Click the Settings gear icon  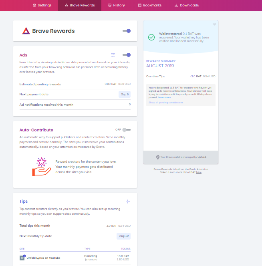coord(34,5)
